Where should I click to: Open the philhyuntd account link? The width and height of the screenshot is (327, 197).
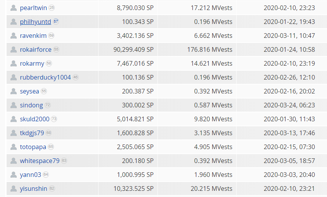pyautogui.click(x=35, y=22)
